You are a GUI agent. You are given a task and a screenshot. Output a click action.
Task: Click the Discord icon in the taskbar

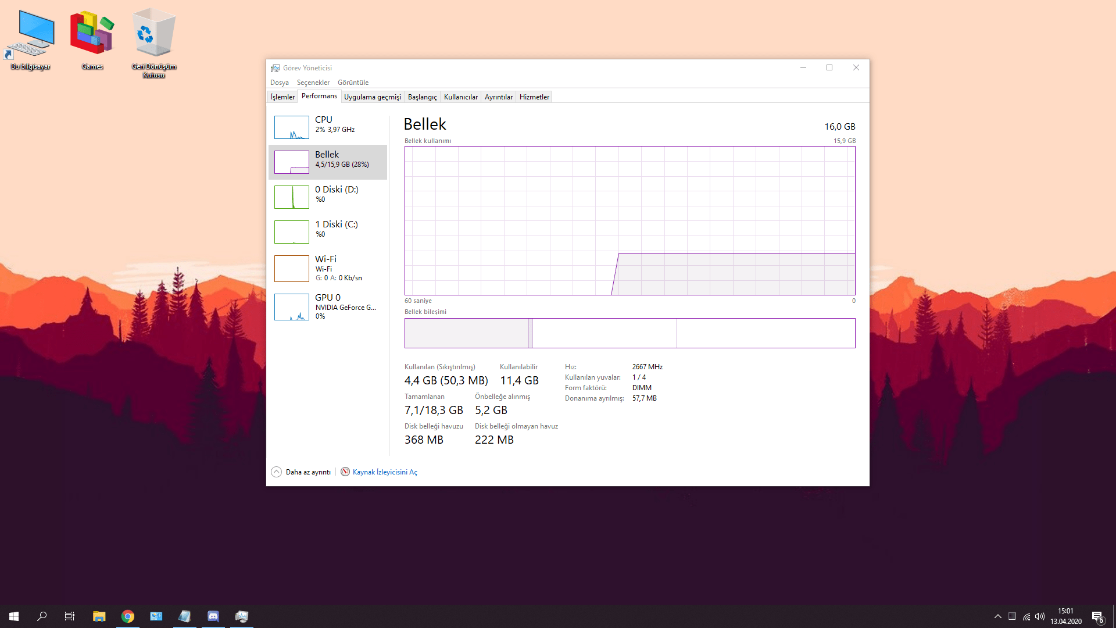[213, 616]
